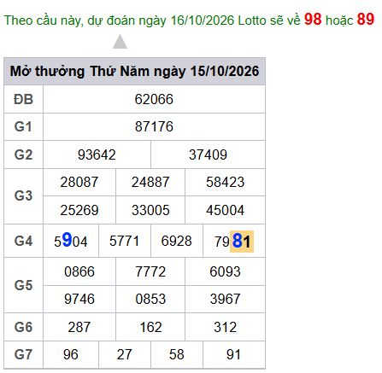
Task: Click the G1 row label
Action: point(23,126)
